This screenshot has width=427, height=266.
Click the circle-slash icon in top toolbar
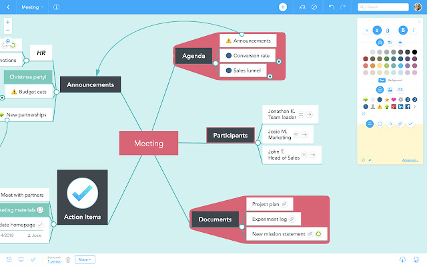[314, 7]
